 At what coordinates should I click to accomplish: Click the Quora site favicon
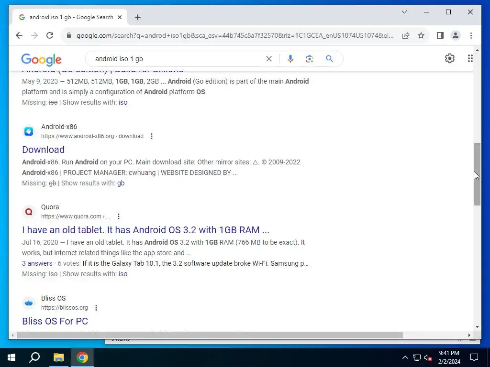(28, 212)
